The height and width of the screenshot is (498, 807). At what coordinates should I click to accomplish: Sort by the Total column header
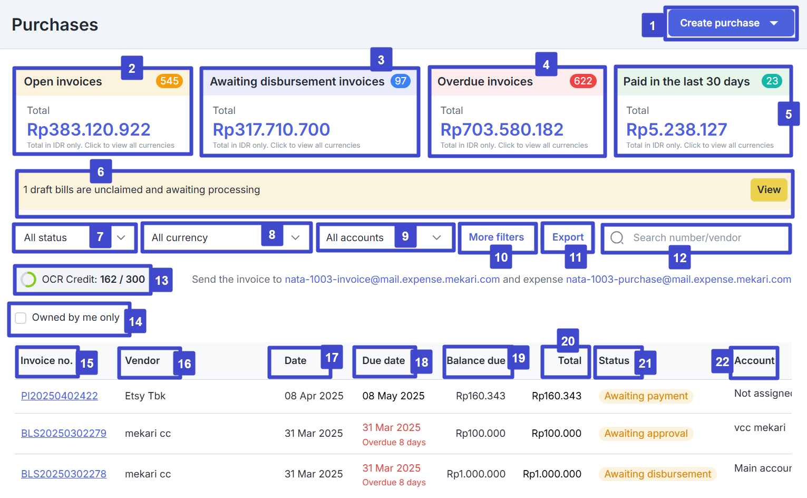coord(570,361)
